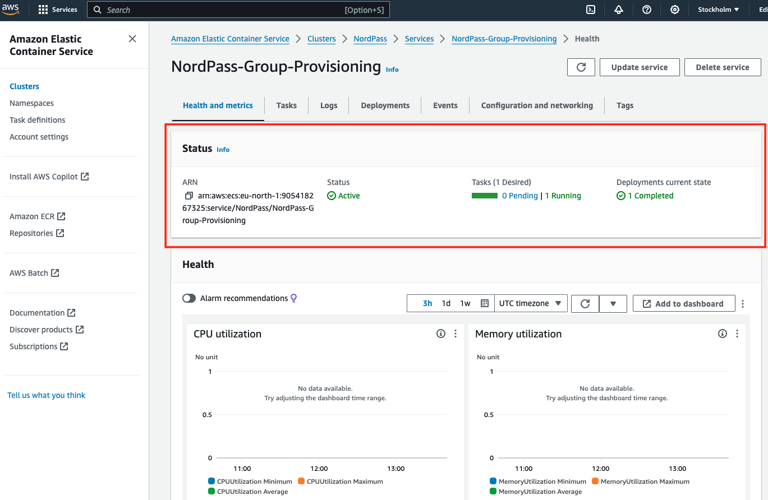Open the Install AWS Copilot external link
Image resolution: width=768 pixels, height=500 pixels.
49,177
